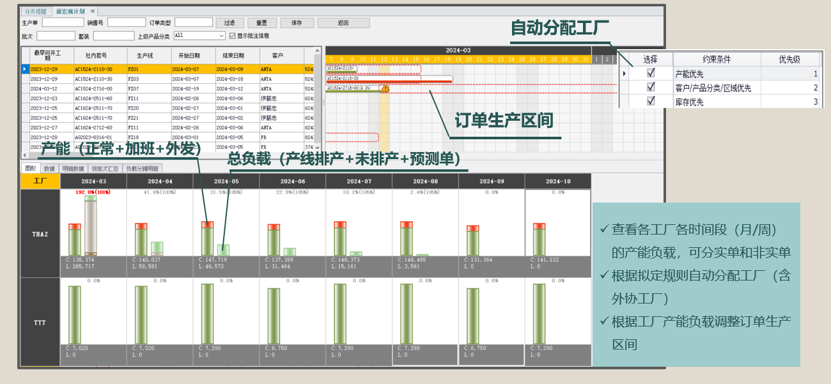This screenshot has width=831, height=384.
Task: Click the 保存 button
Action: coord(297,22)
